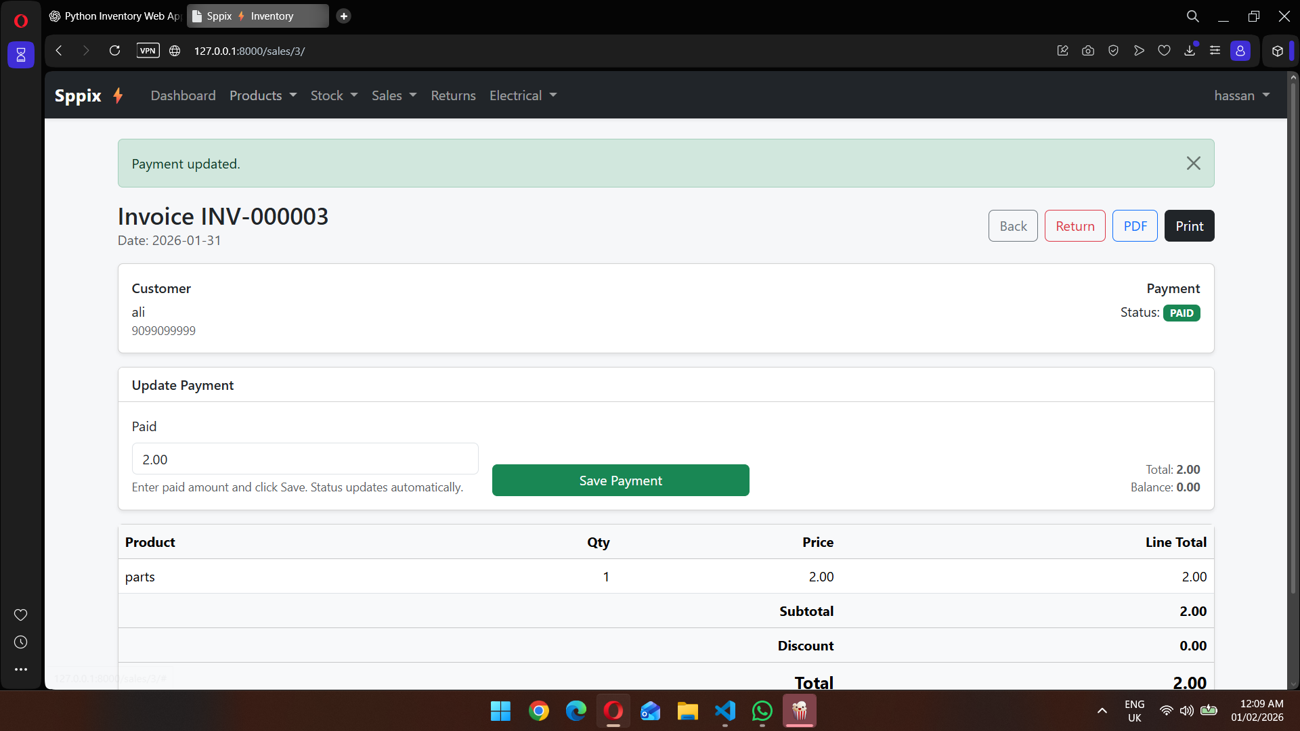
Task: Go to the Dashboard nav item
Action: click(x=183, y=95)
